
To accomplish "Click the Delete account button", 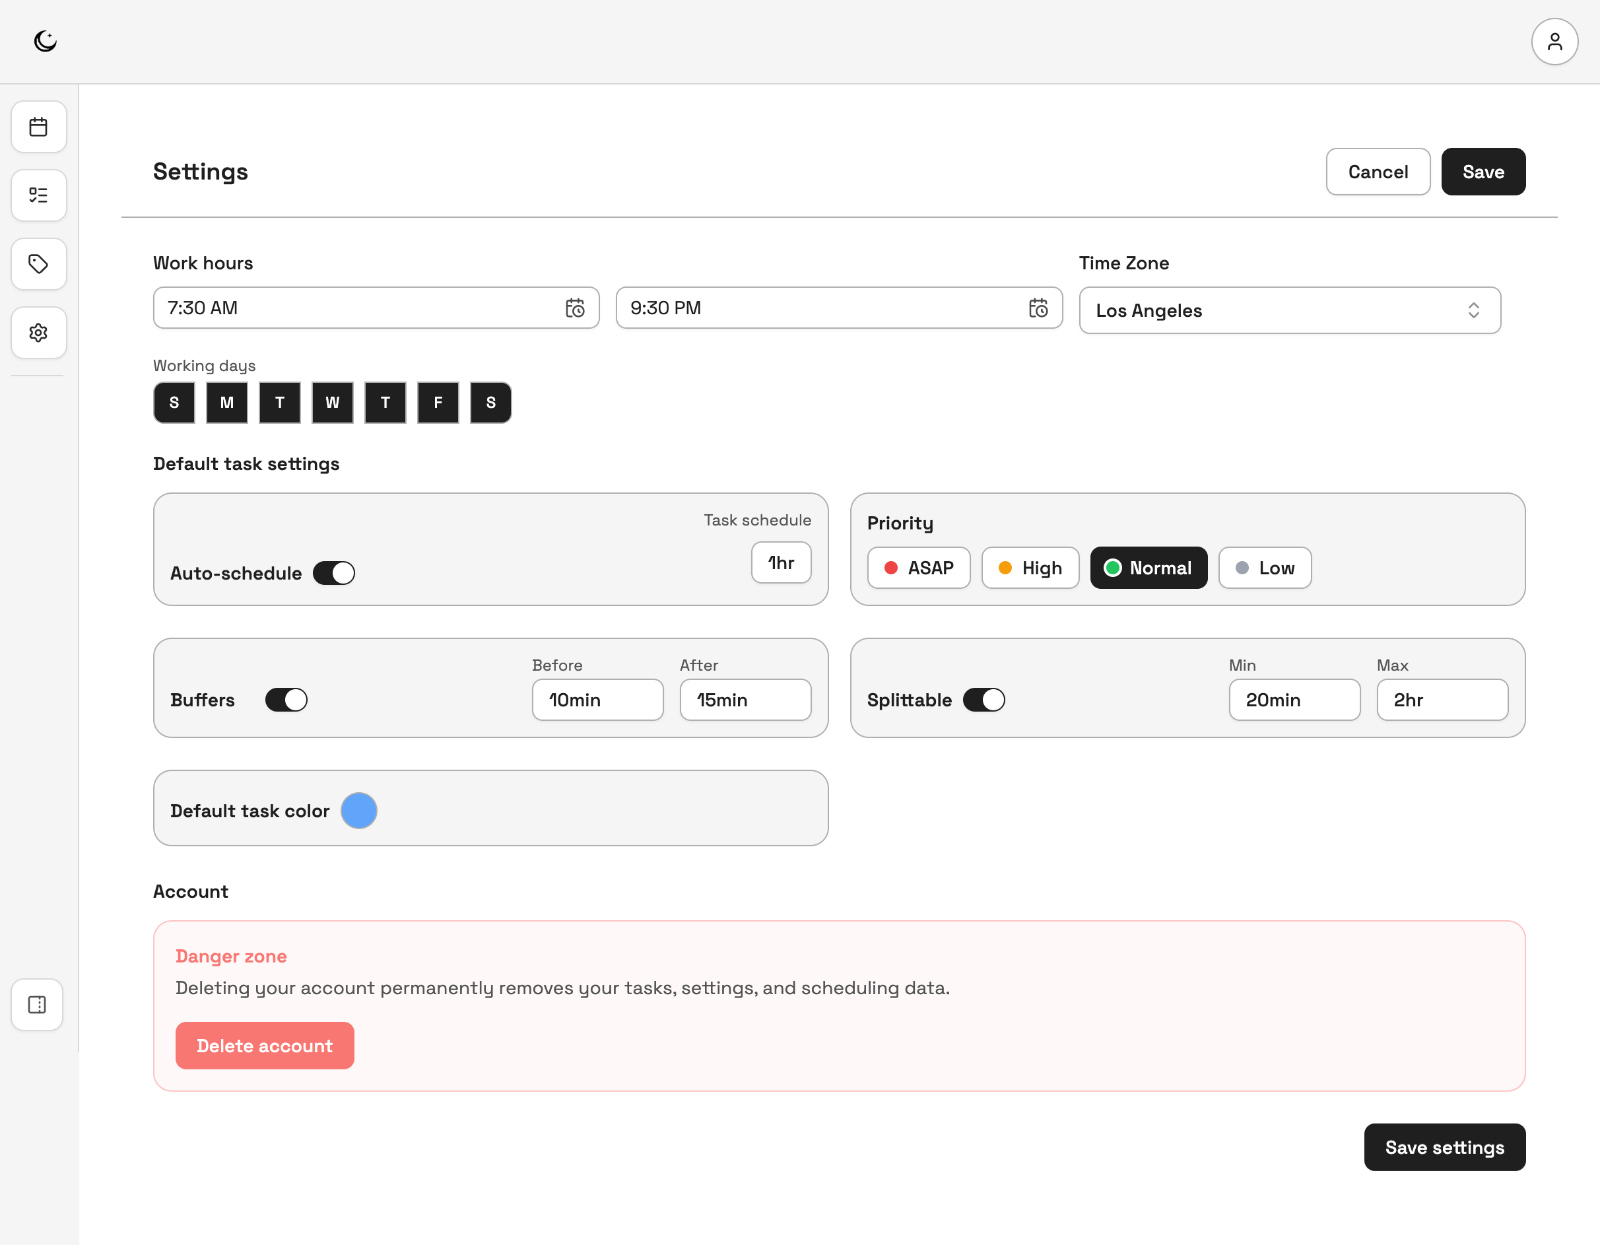I will click(265, 1046).
